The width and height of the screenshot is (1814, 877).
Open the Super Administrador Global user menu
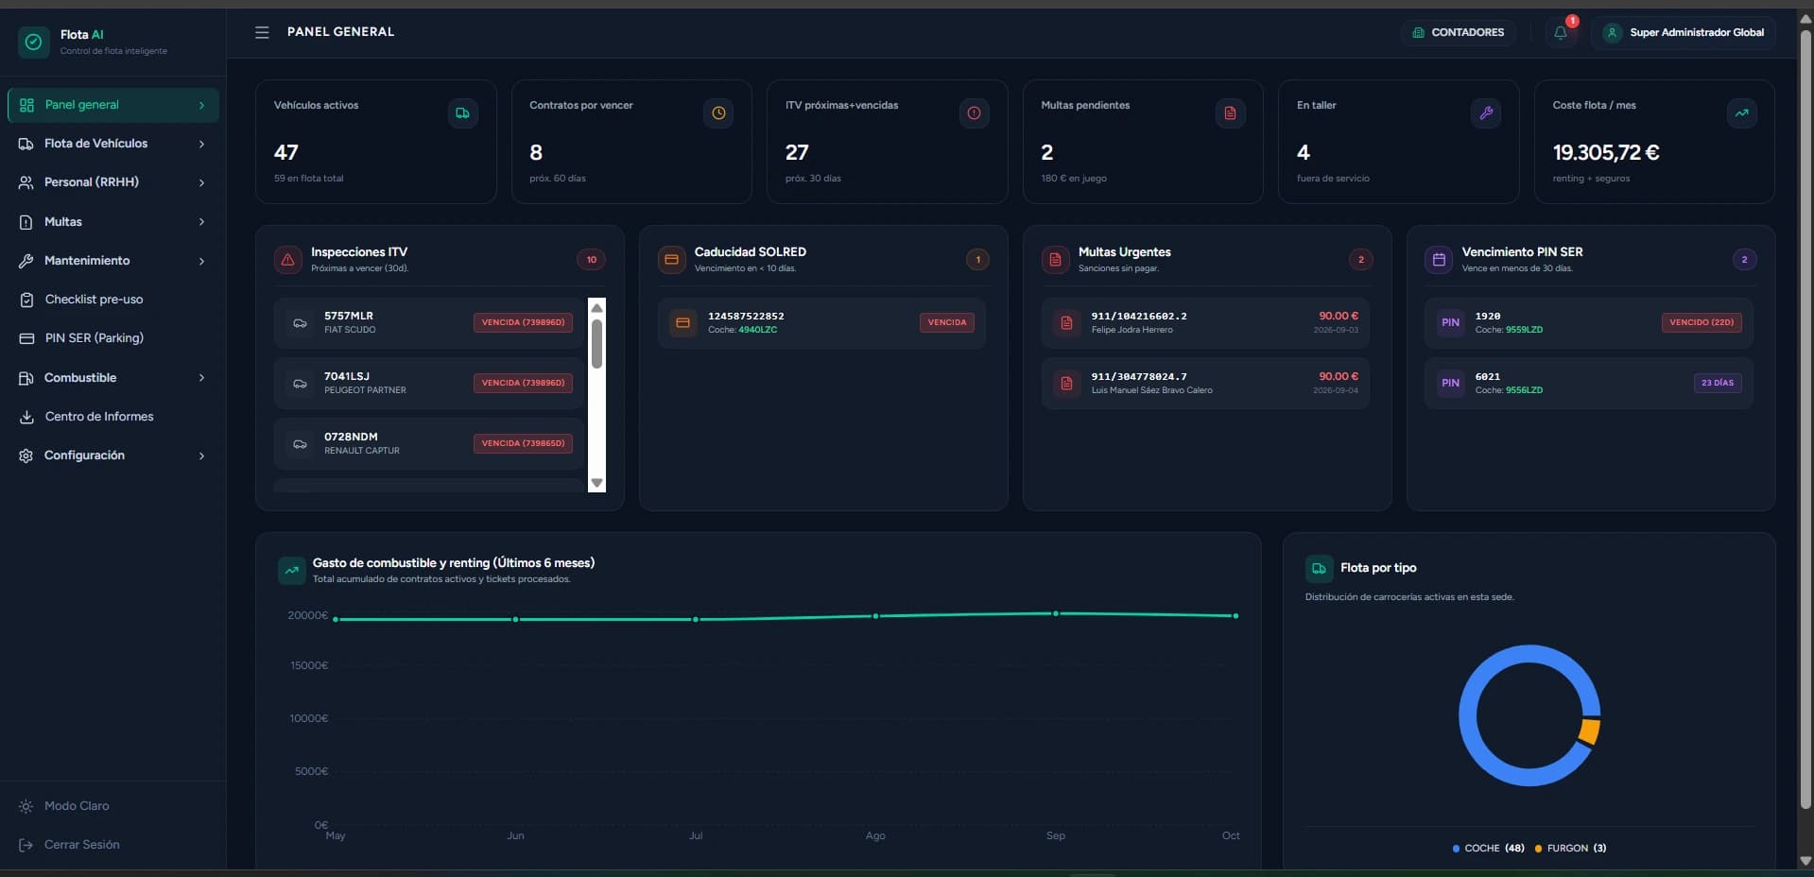coord(1684,32)
